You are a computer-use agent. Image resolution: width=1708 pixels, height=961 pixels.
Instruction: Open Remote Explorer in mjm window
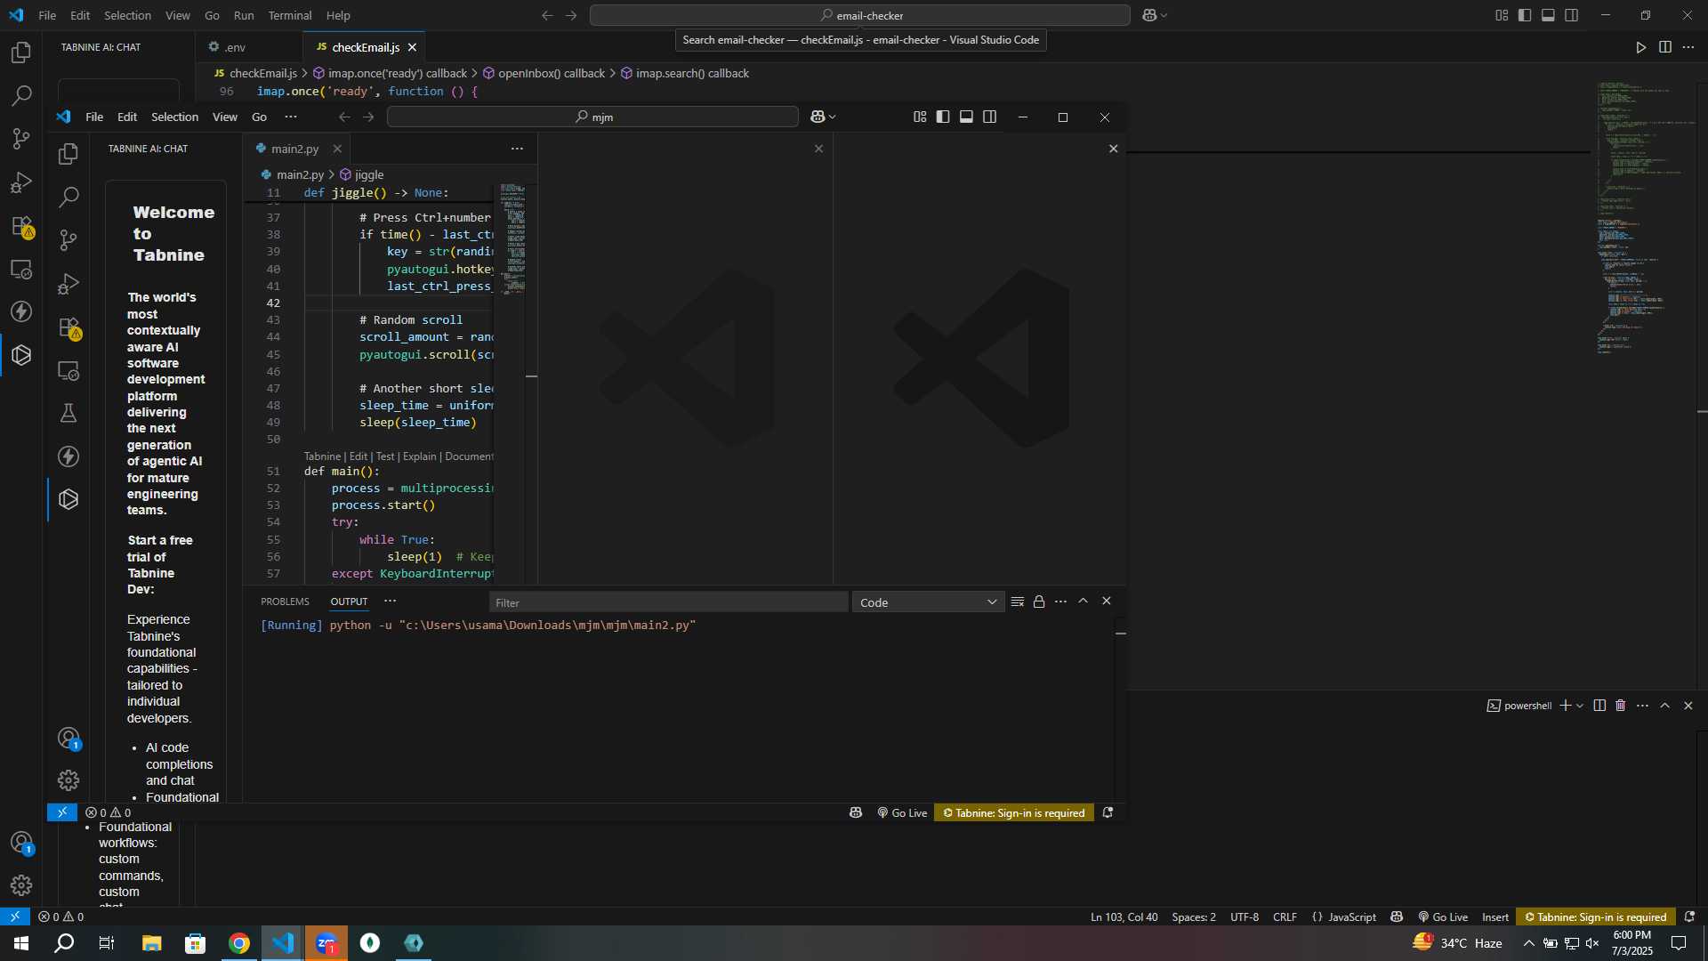click(x=68, y=370)
